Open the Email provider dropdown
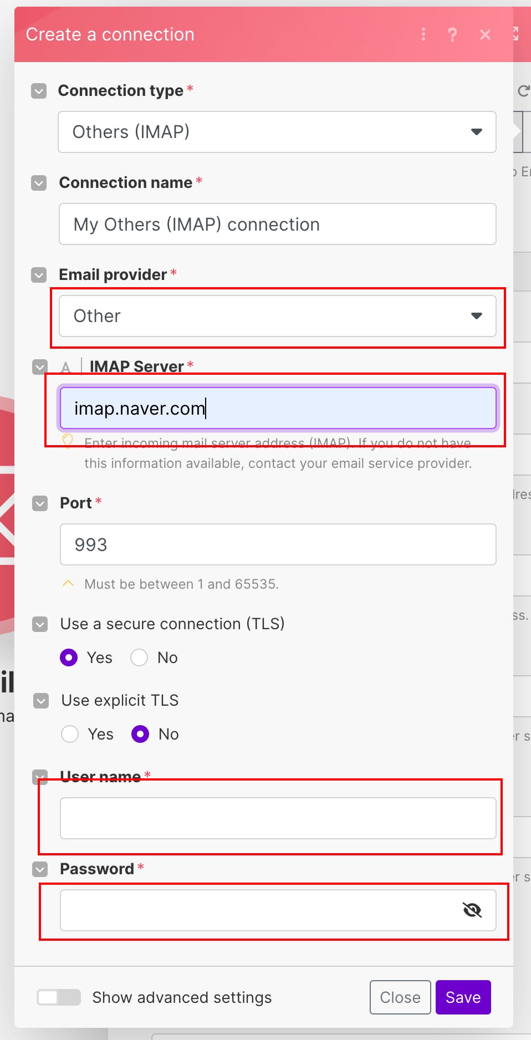 (278, 316)
